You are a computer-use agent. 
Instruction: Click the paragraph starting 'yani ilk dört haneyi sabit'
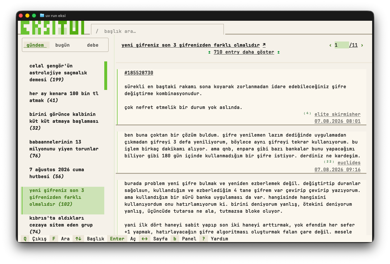pyautogui.click(x=240, y=228)
